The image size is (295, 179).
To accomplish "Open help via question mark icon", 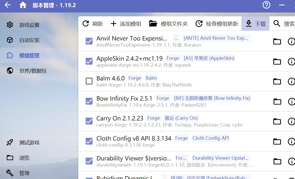I will [266, 5].
